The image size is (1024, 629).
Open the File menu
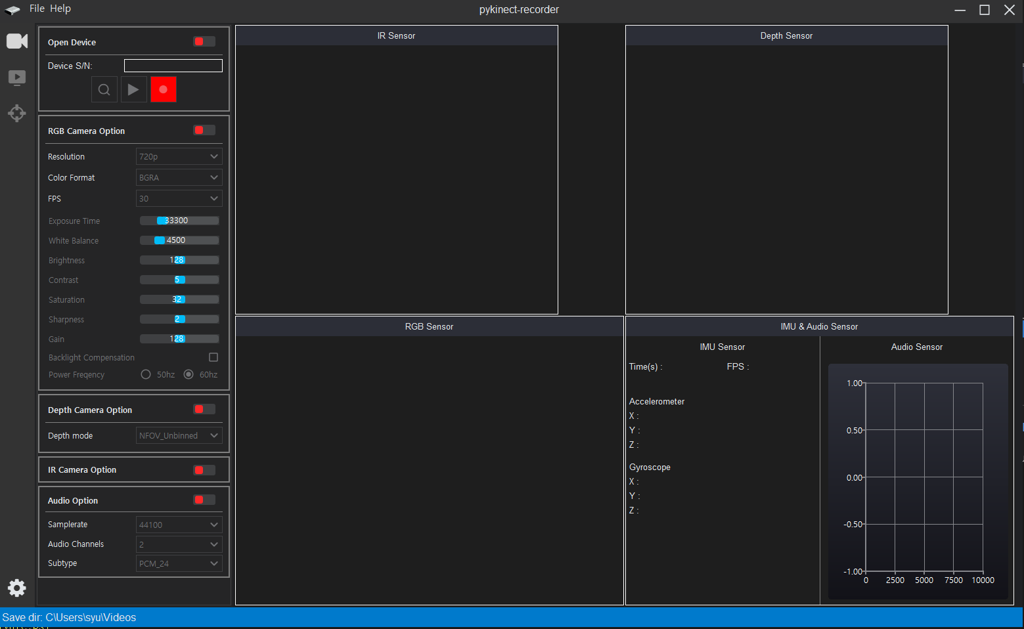click(37, 9)
